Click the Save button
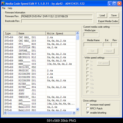This screenshot has height=123, width=123. tap(114, 15)
